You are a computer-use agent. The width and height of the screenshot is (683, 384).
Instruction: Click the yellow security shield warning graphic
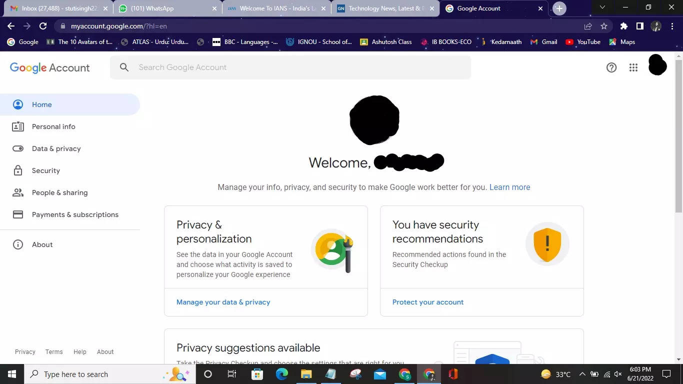tap(547, 244)
